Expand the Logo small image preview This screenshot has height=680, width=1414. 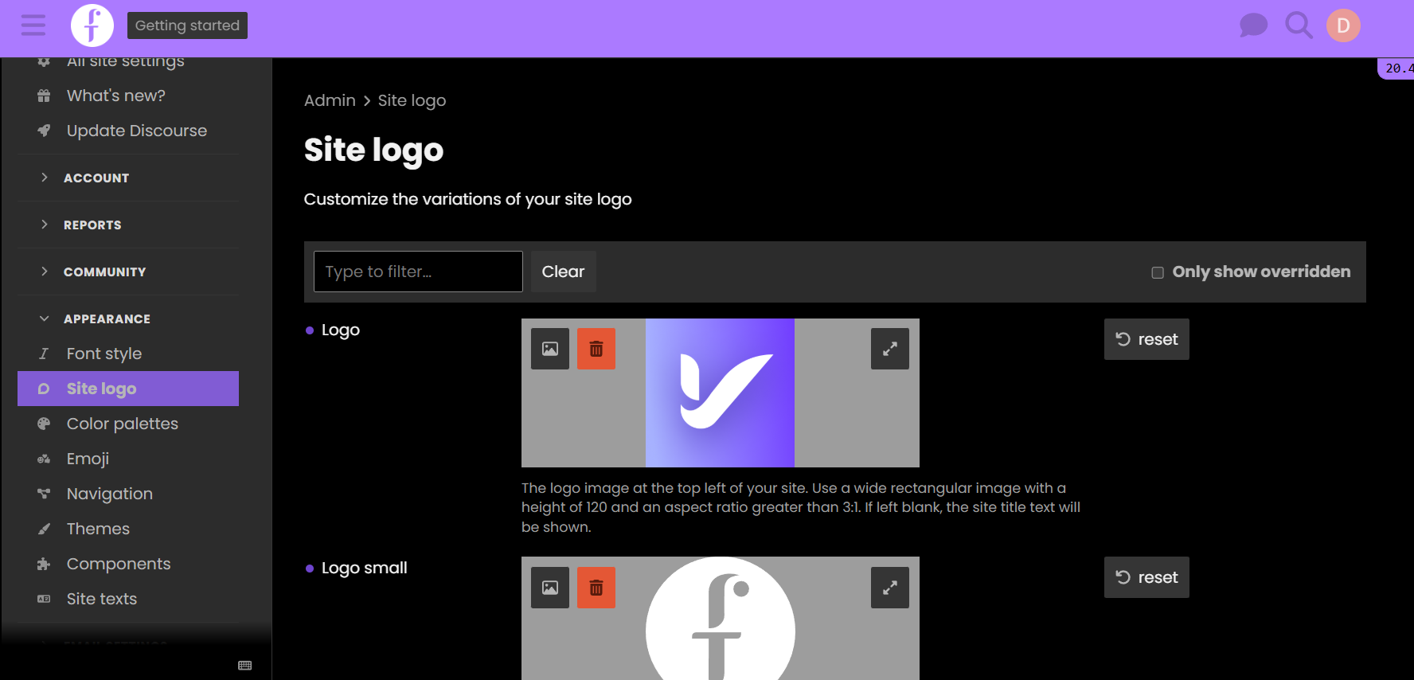tap(890, 588)
